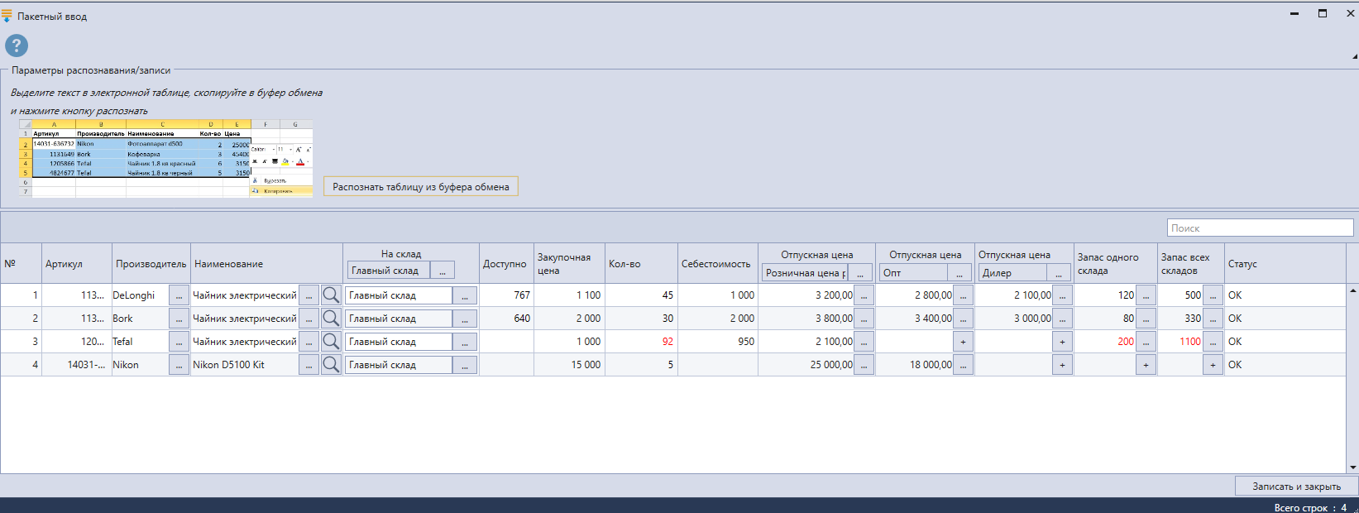Open manufacturer picker for DeLonghi
Image resolution: width=1359 pixels, height=513 pixels.
179,295
